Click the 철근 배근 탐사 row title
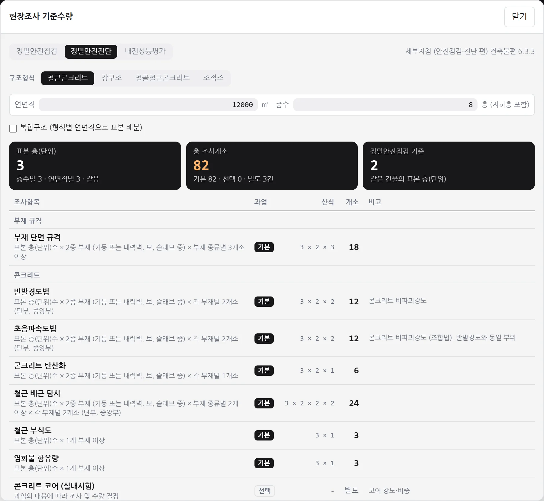Image resolution: width=544 pixels, height=501 pixels. (37, 393)
